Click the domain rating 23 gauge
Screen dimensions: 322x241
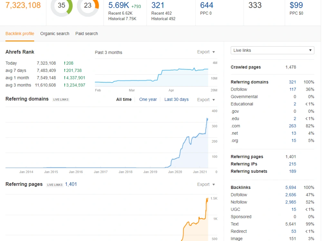pos(88,6)
